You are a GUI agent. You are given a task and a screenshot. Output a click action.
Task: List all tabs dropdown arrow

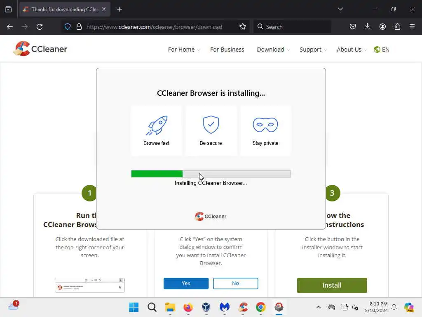coord(340,9)
